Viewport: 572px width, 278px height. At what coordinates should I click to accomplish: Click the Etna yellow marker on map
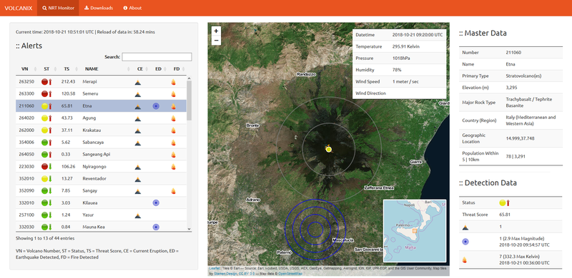pos(328,149)
